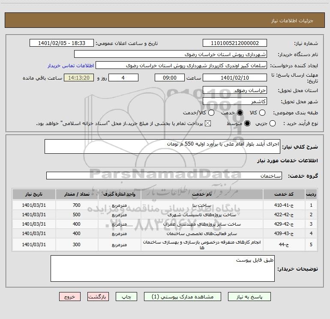This screenshot has height=319, width=330.
Task: Click the need date in the ساخت بنا row
Action: click(34, 205)
